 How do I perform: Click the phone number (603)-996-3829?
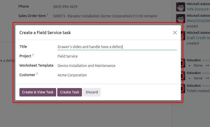(x=65, y=7)
